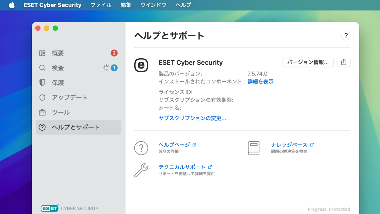The width and height of the screenshot is (380, 214).
Task: Click the 検査 magnifier icon
Action: point(42,68)
